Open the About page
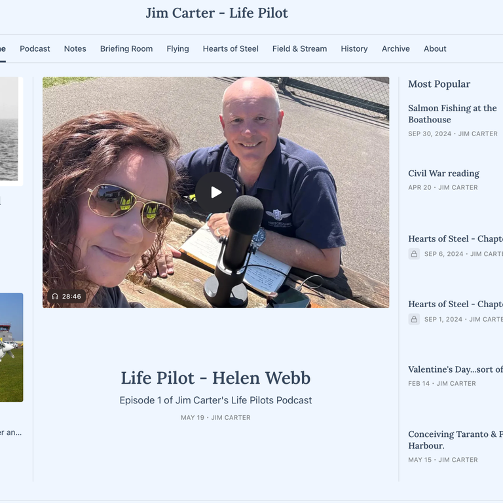503x503 pixels. (x=435, y=48)
